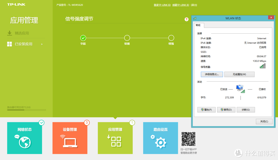Open 设备管理 (Device Management)
278x160 pixels.
pos(70,138)
